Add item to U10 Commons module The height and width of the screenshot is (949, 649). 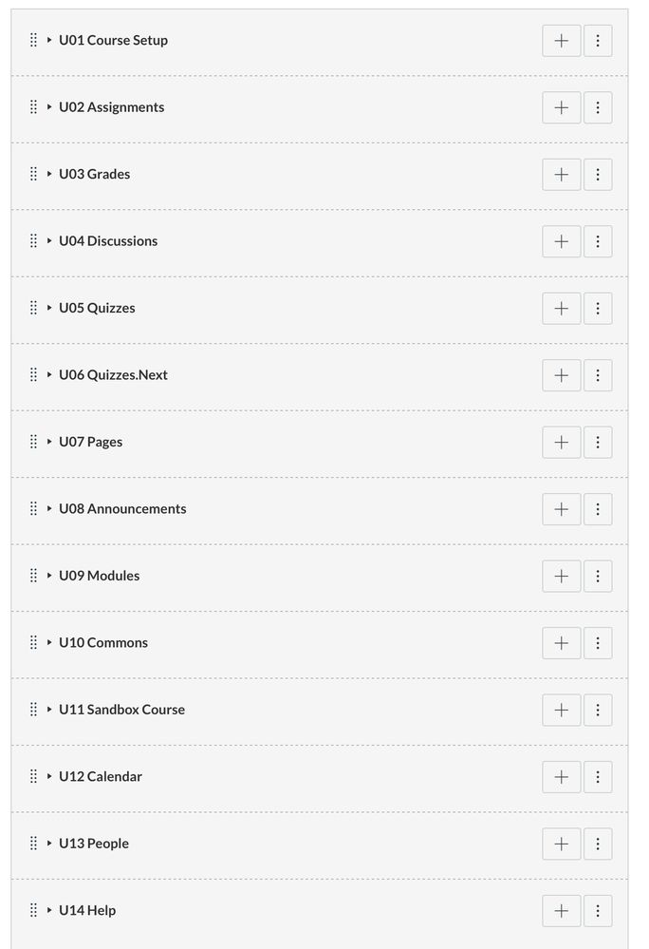pyautogui.click(x=561, y=643)
